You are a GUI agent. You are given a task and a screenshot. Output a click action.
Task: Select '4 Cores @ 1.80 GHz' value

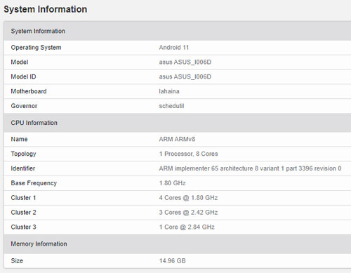click(x=188, y=198)
